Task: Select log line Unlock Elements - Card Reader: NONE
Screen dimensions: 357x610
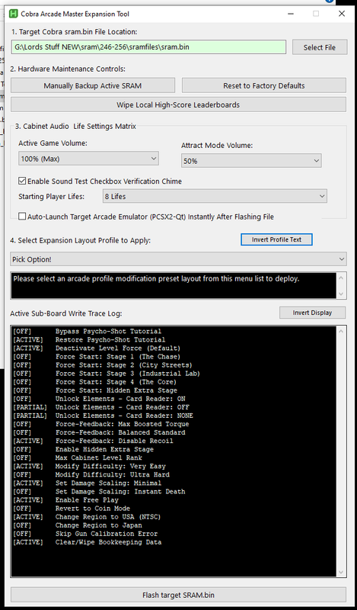Action: coord(103,416)
